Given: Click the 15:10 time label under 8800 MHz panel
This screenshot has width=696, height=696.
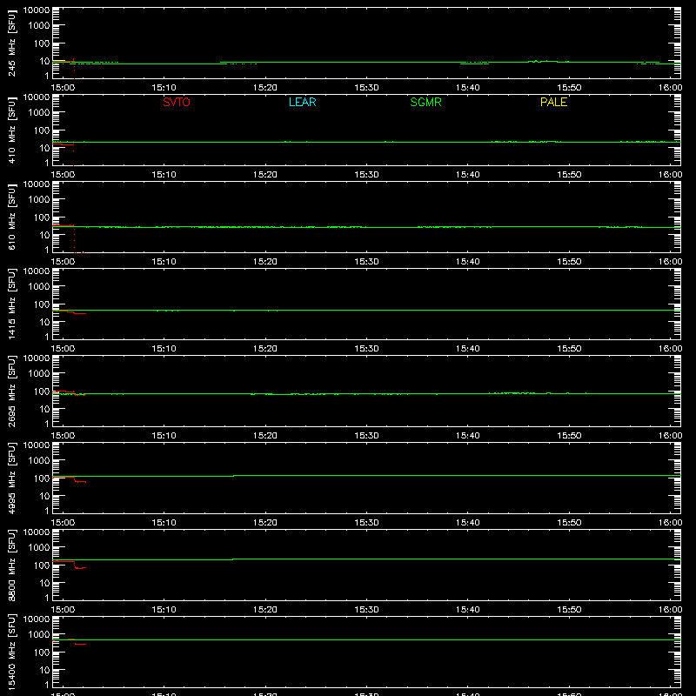Looking at the screenshot, I should [164, 610].
